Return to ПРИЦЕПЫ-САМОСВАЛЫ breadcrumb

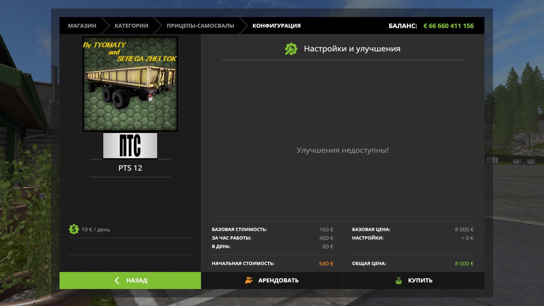200,26
